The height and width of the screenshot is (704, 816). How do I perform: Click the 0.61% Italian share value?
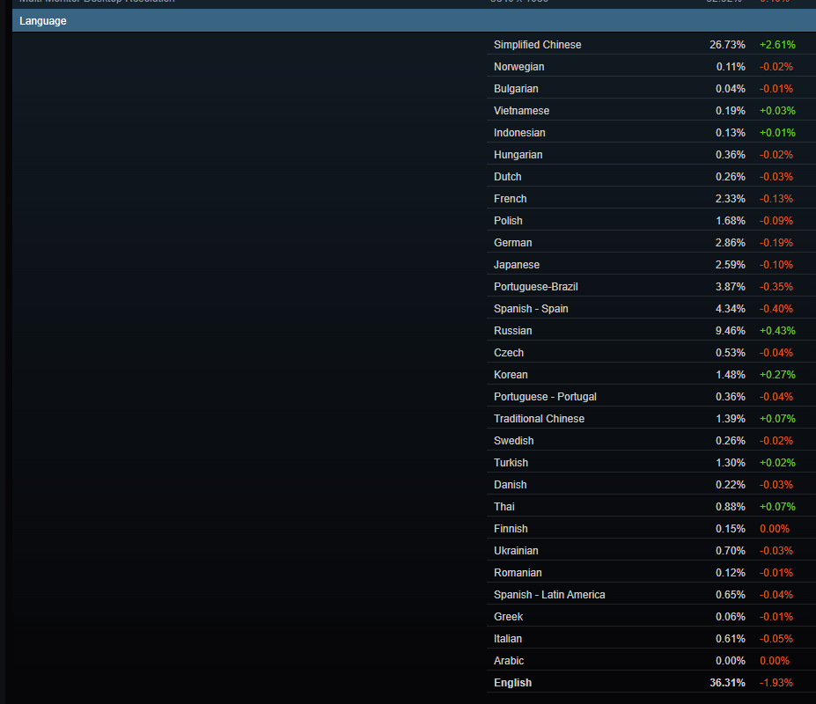point(730,638)
